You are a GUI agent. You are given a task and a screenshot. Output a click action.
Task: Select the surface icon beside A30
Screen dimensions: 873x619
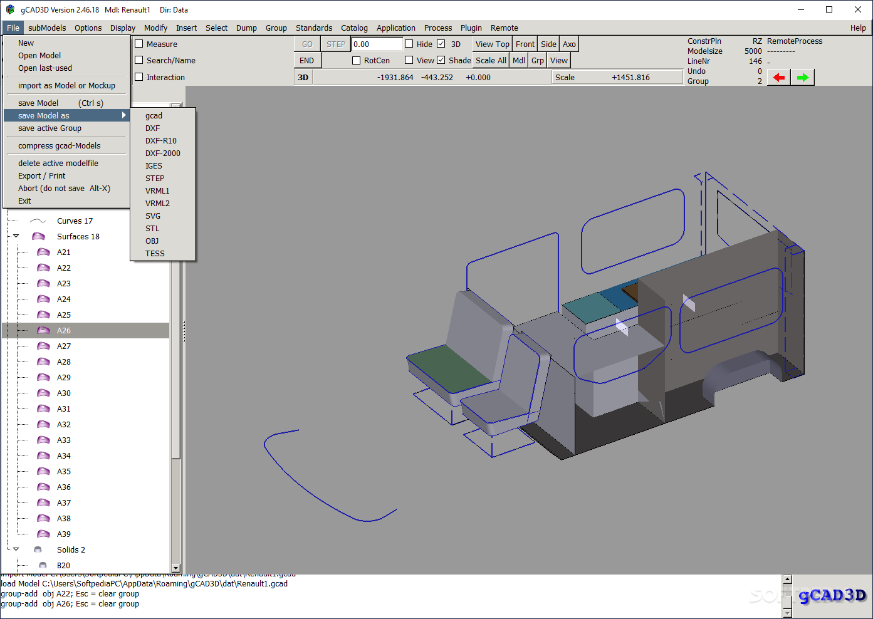pyautogui.click(x=43, y=393)
